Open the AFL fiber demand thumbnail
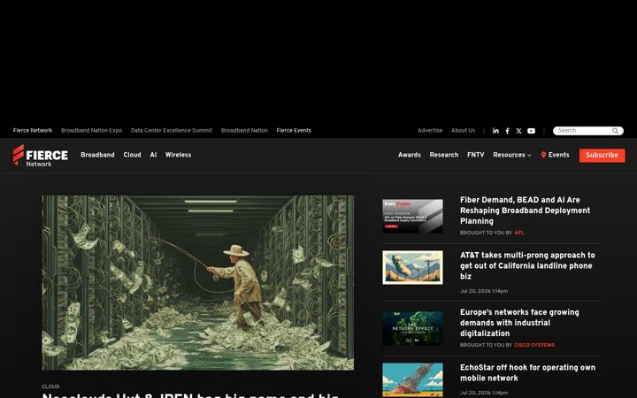Image resolution: width=637 pixels, height=398 pixels. pos(413,216)
